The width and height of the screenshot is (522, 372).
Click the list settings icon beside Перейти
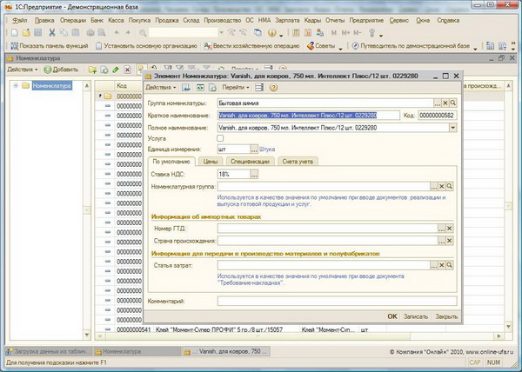(259, 88)
